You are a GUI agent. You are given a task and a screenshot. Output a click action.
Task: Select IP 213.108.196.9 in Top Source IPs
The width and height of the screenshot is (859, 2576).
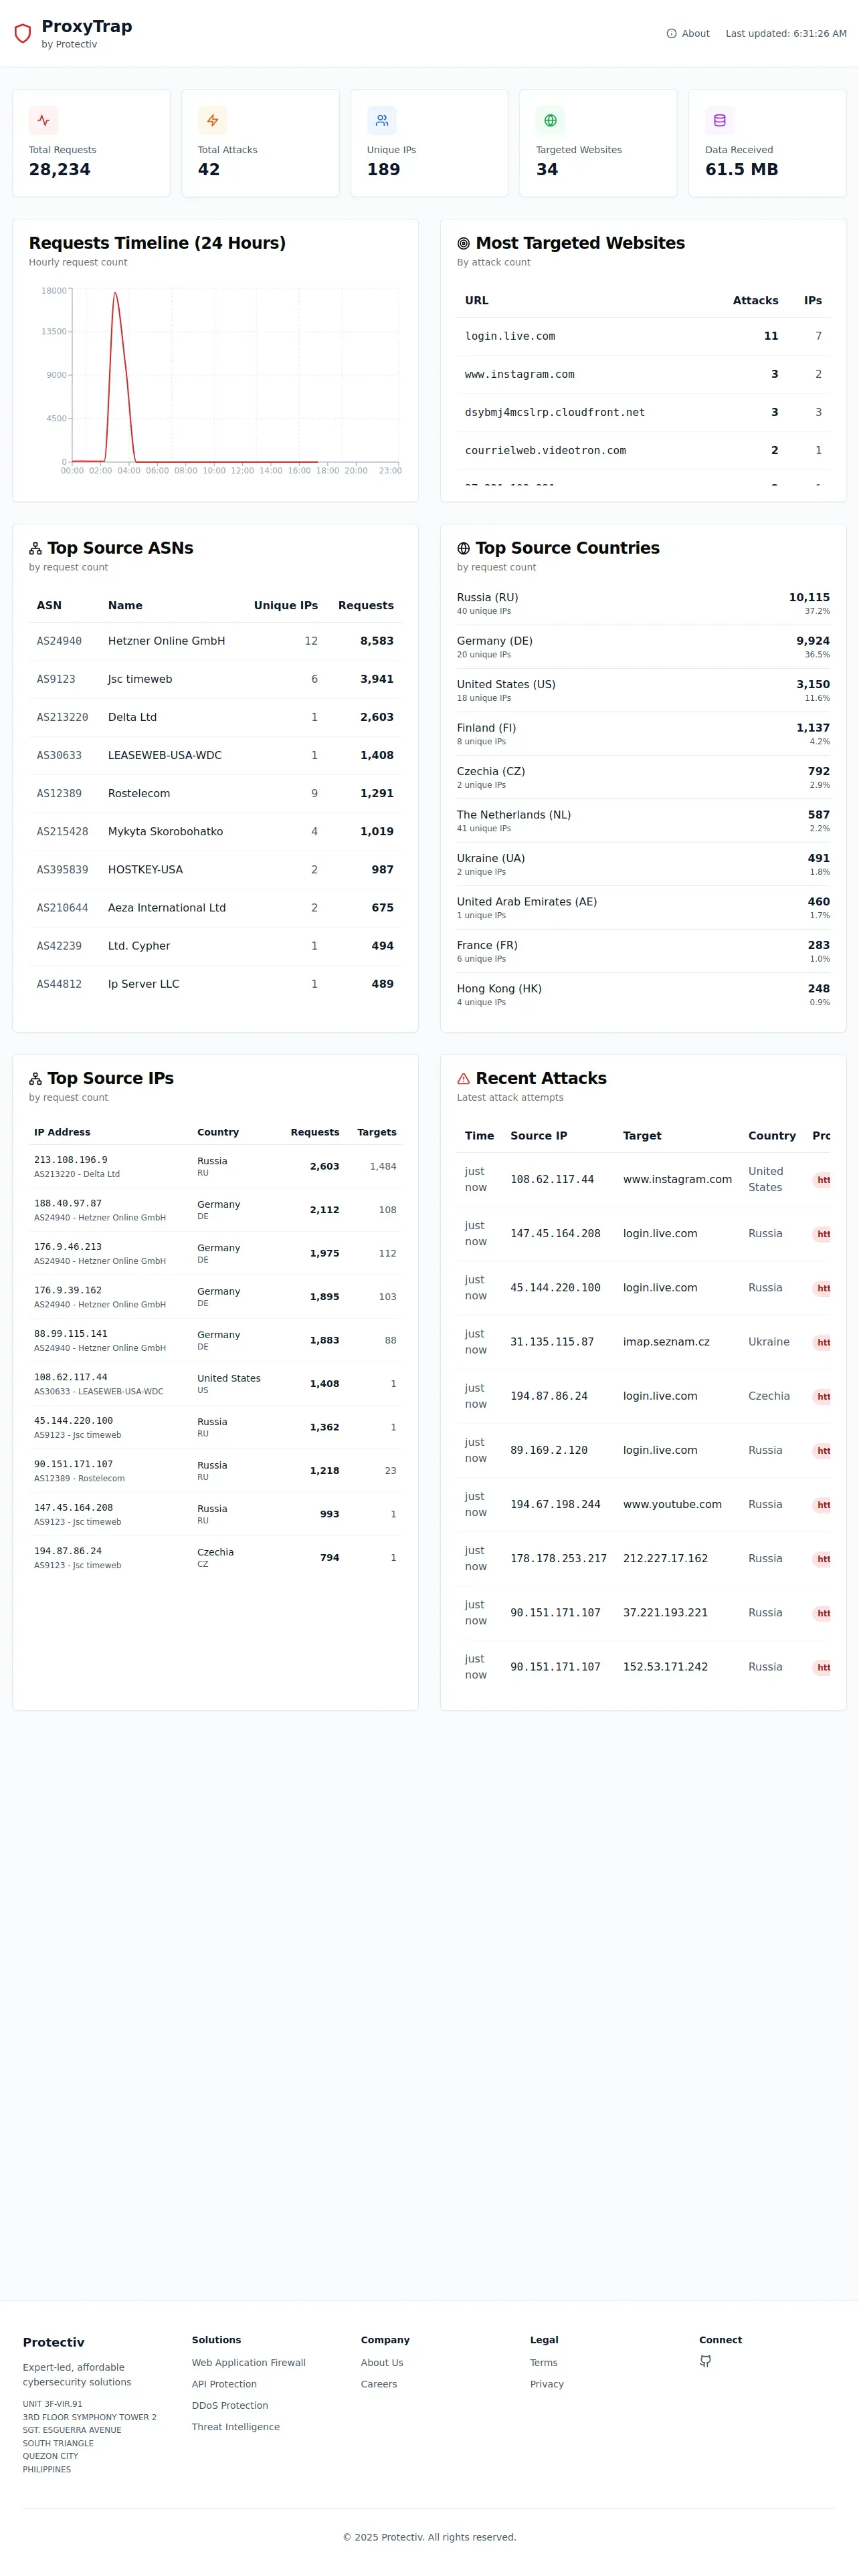(215, 1166)
